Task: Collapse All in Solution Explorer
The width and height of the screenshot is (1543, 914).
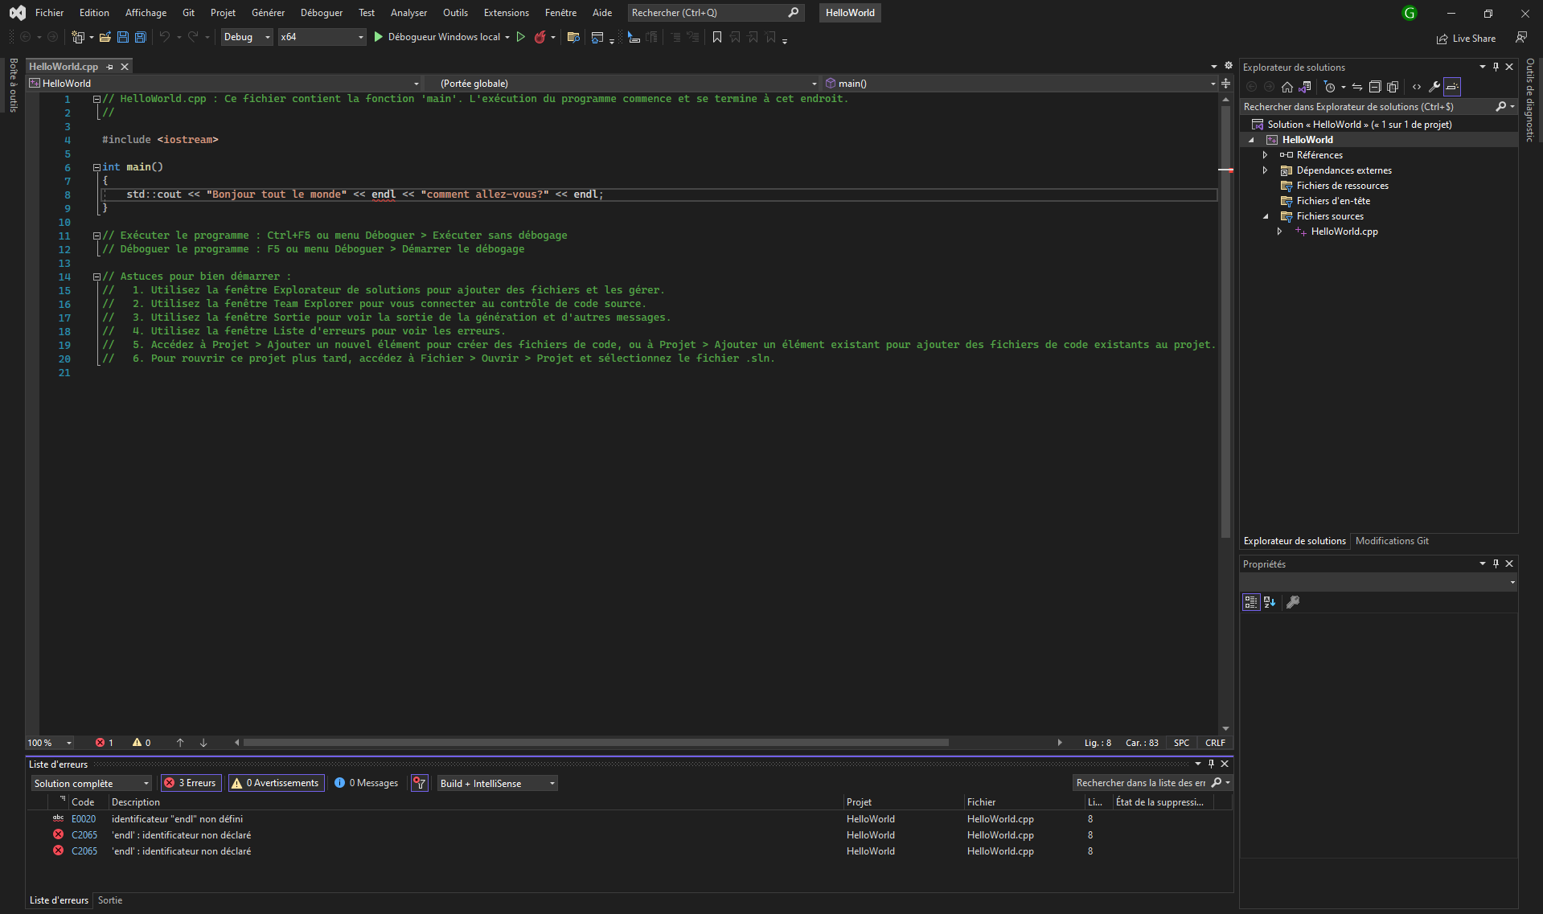Action: (x=1375, y=87)
